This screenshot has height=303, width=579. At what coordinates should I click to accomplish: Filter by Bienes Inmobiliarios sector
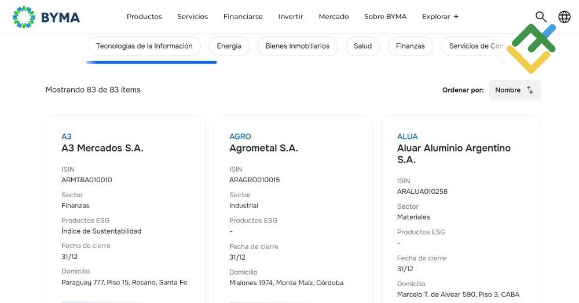[x=297, y=46]
